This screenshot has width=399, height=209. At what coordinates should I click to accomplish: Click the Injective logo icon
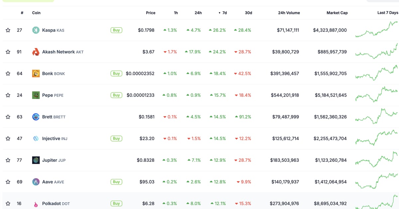point(36,138)
